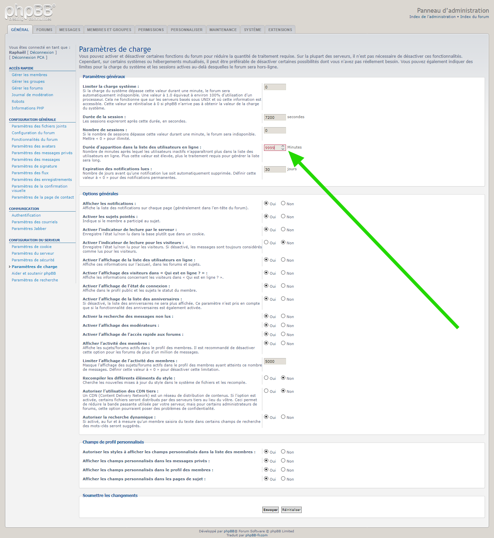Select Non for Afficher les notifications

pyautogui.click(x=283, y=203)
